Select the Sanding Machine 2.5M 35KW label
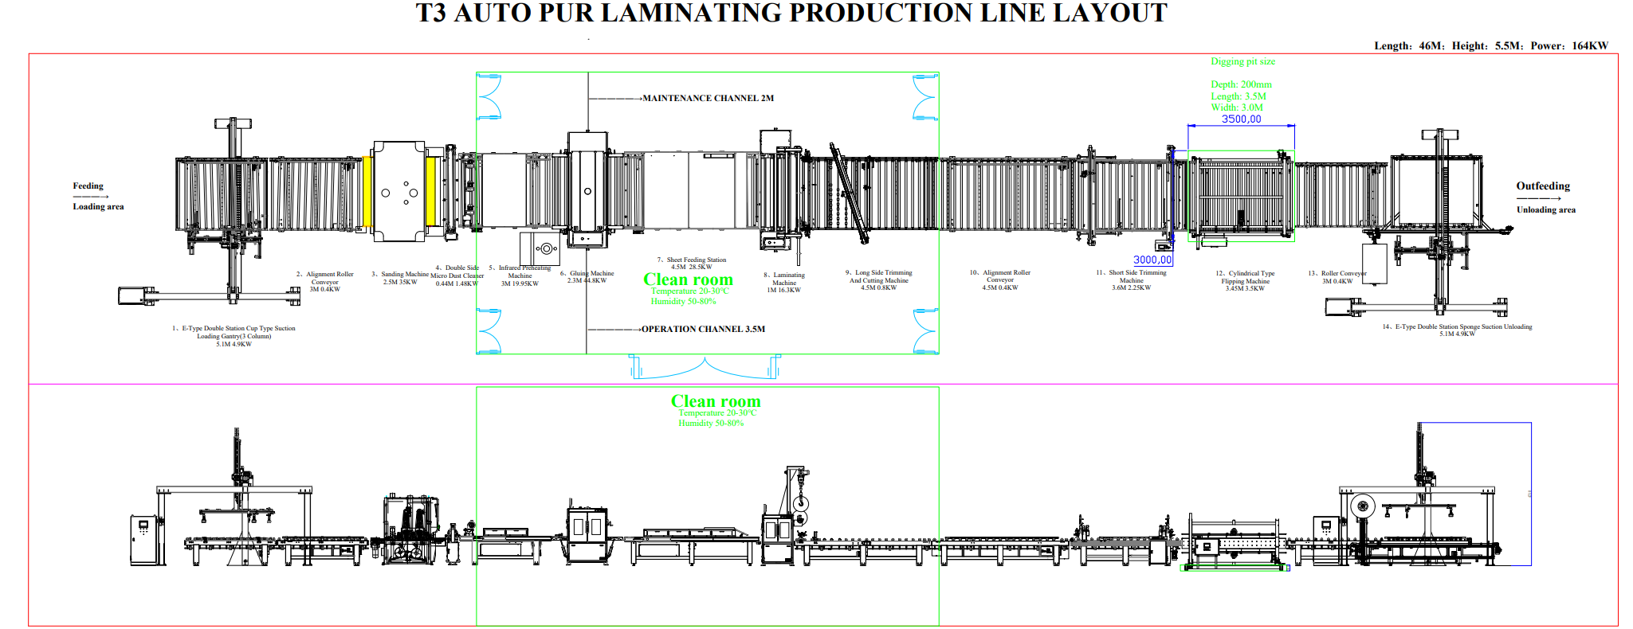The image size is (1633, 629). coord(400,278)
